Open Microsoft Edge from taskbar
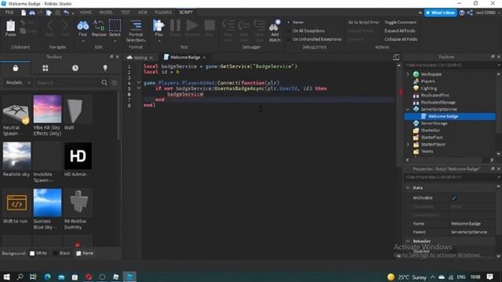Viewport: 502px width, 282px height. [x=48, y=277]
